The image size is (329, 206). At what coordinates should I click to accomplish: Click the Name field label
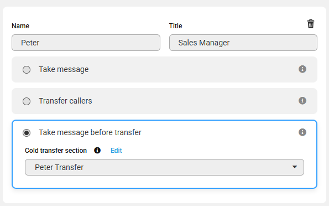click(x=20, y=26)
